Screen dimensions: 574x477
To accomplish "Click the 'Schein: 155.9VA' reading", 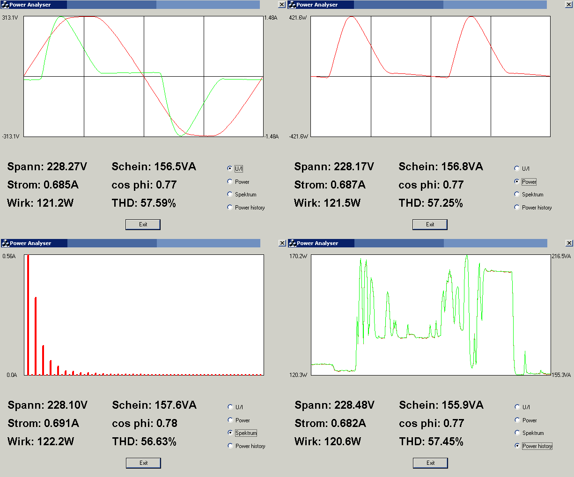I will (x=441, y=405).
